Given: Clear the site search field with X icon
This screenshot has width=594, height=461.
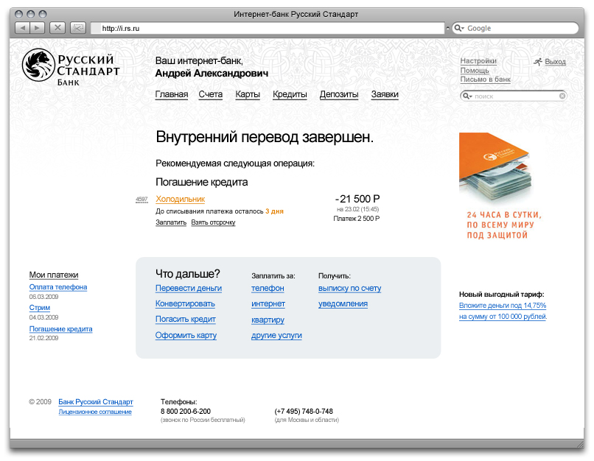Looking at the screenshot, I should pos(562,96).
